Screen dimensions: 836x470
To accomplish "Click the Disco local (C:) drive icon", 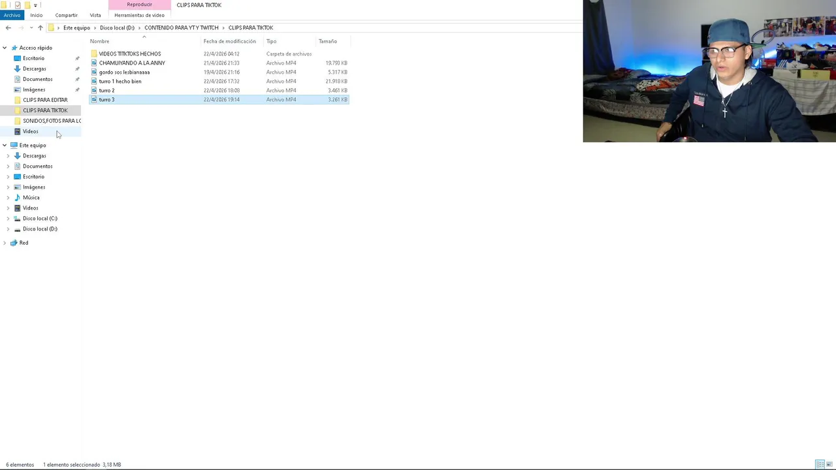I will (17, 218).
